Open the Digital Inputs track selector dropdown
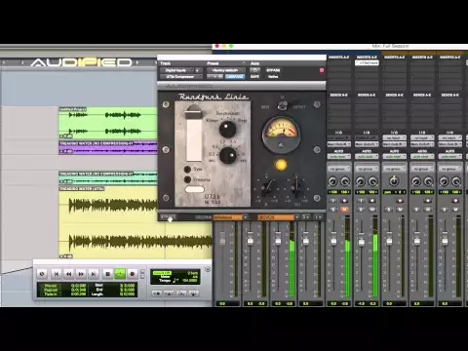 (x=176, y=70)
